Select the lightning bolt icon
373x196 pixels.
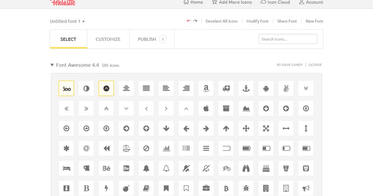[x=106, y=188]
